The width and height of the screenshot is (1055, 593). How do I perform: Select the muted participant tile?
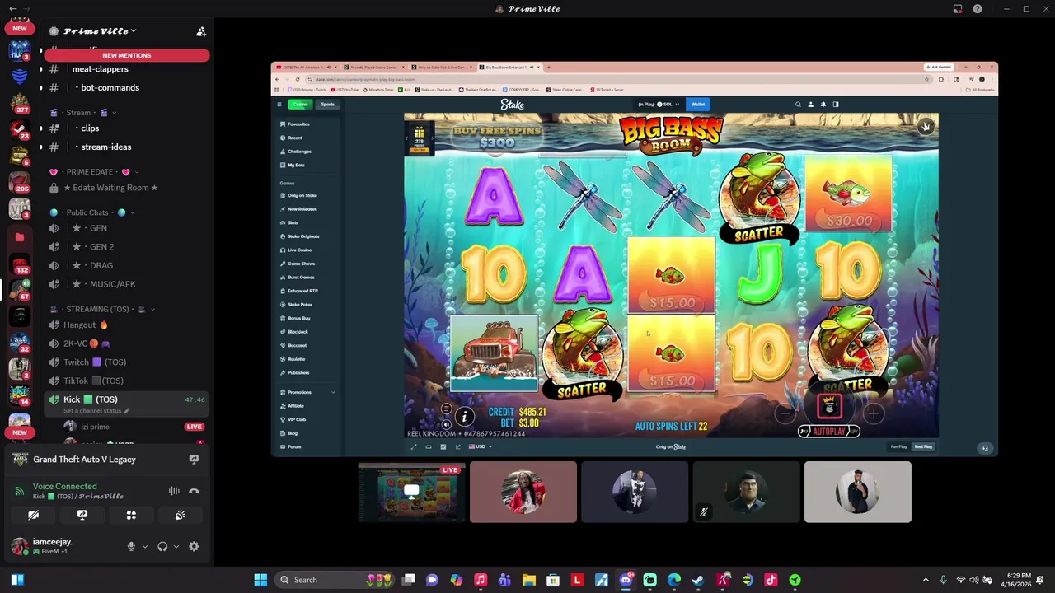(746, 492)
